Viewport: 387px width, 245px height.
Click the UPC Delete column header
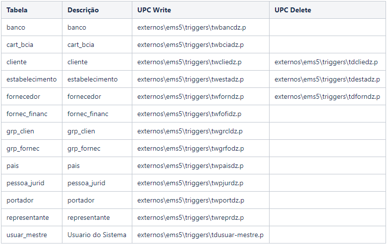click(x=327, y=10)
